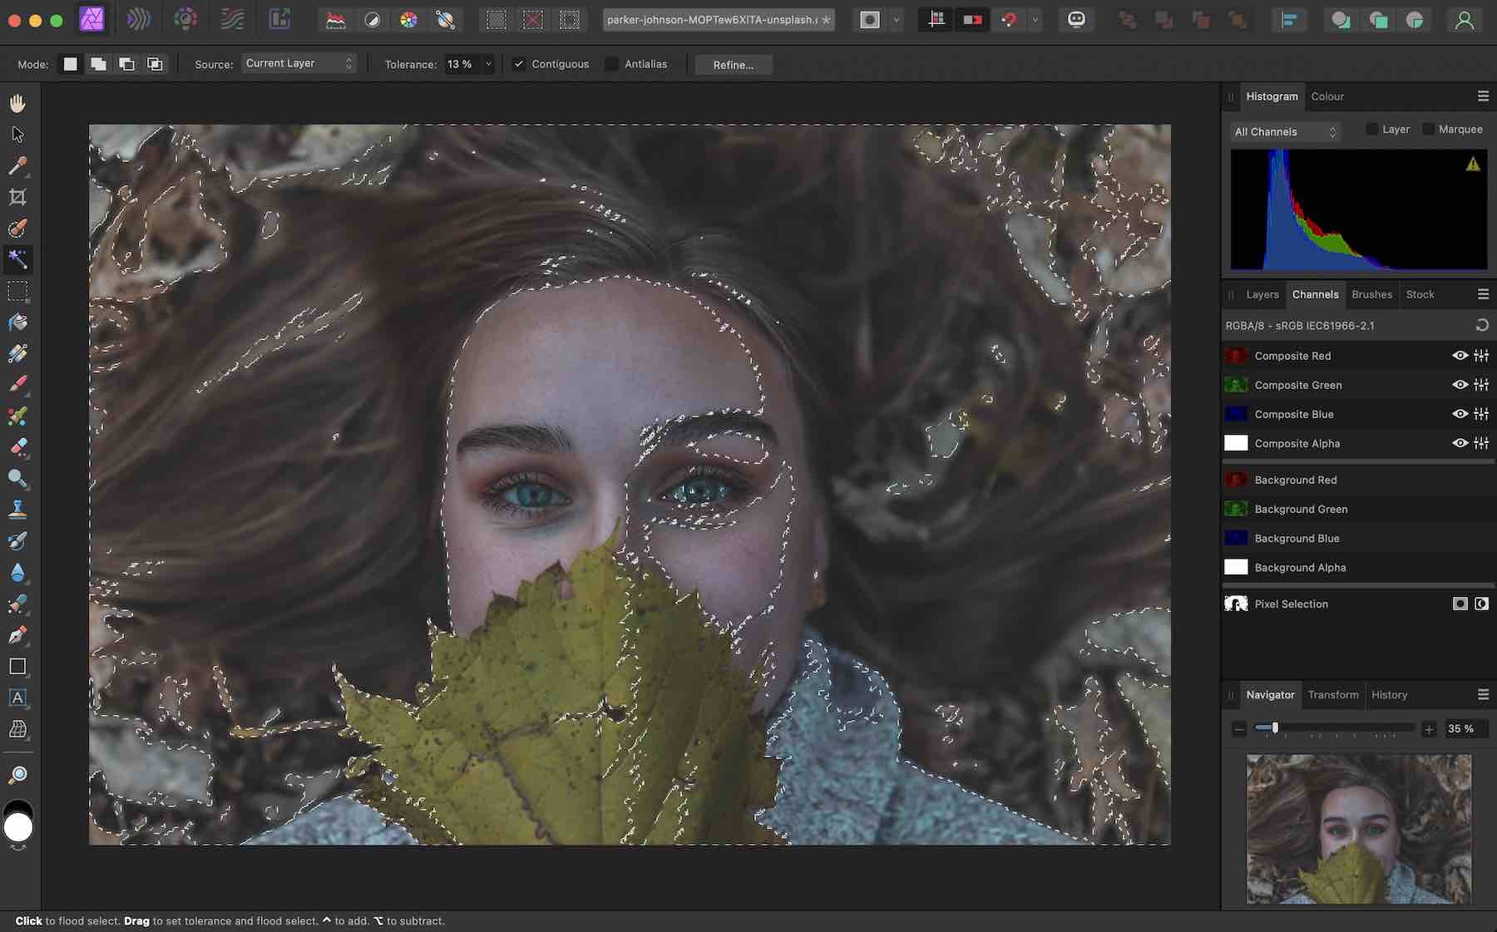Open the History tab in Navigator panel
Screen dimensions: 1497x932
tap(1388, 695)
